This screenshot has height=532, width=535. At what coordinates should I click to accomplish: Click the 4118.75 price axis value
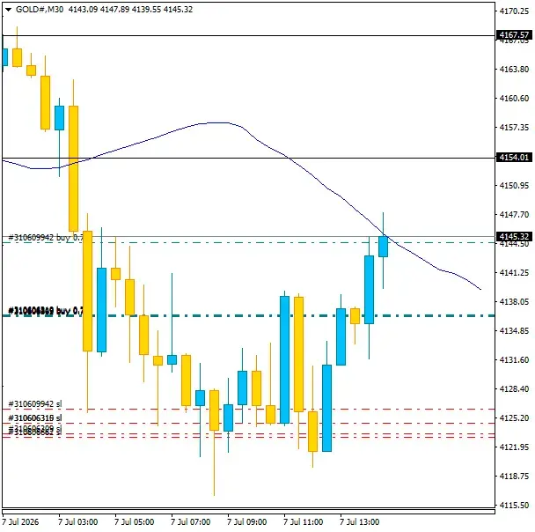tap(514, 476)
